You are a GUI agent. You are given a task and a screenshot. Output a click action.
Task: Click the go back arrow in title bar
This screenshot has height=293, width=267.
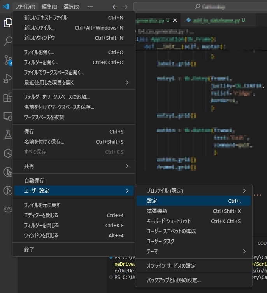click(x=114, y=7)
